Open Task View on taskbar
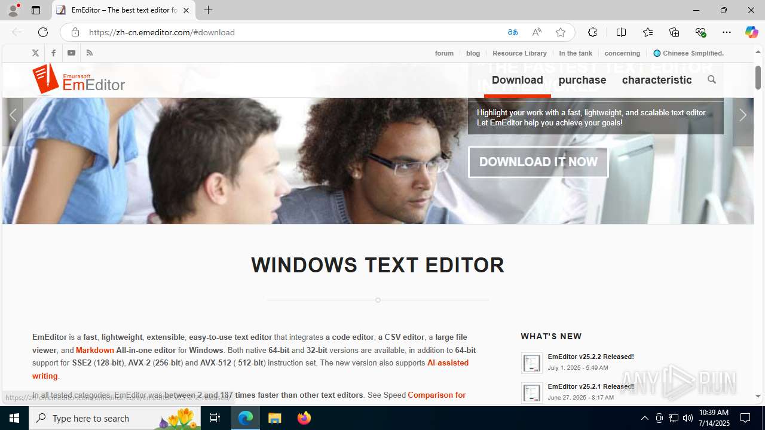765x430 pixels. pyautogui.click(x=215, y=418)
